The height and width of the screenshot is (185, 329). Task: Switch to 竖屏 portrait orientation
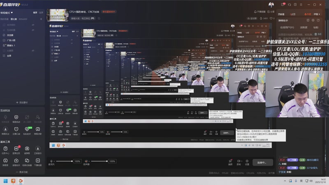[41, 13]
